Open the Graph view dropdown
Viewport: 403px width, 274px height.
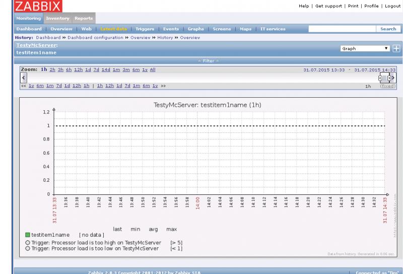tap(365, 48)
